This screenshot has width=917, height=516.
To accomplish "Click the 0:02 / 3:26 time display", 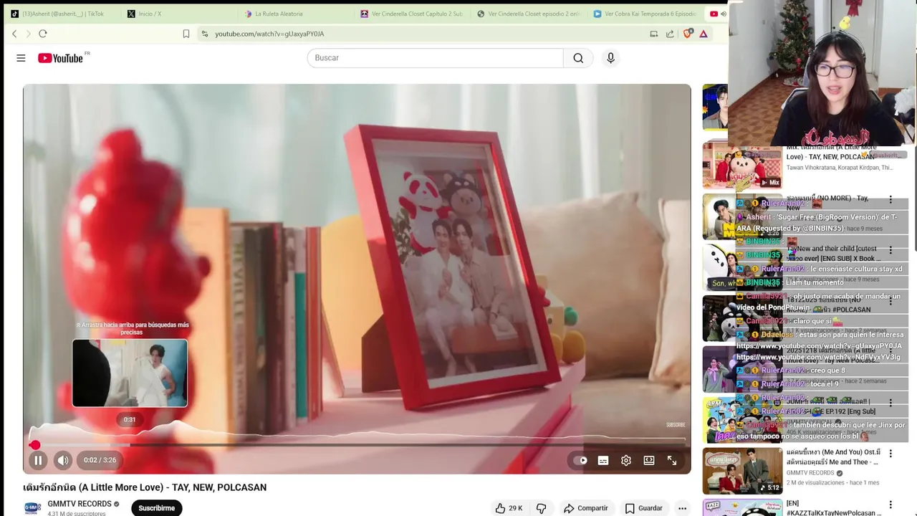I will (x=100, y=460).
